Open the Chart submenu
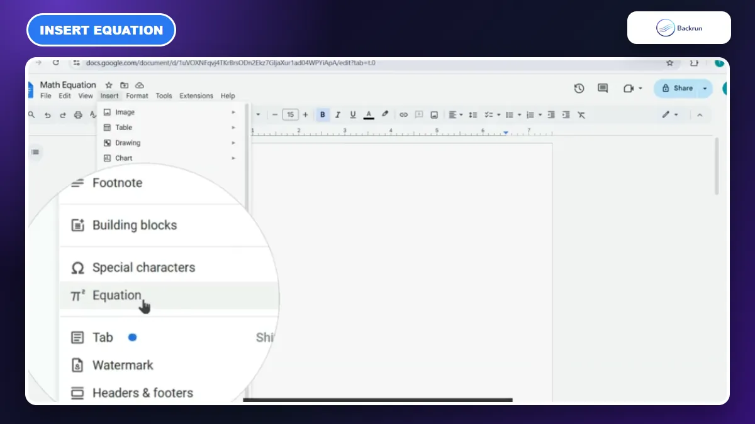755x424 pixels. (170, 158)
